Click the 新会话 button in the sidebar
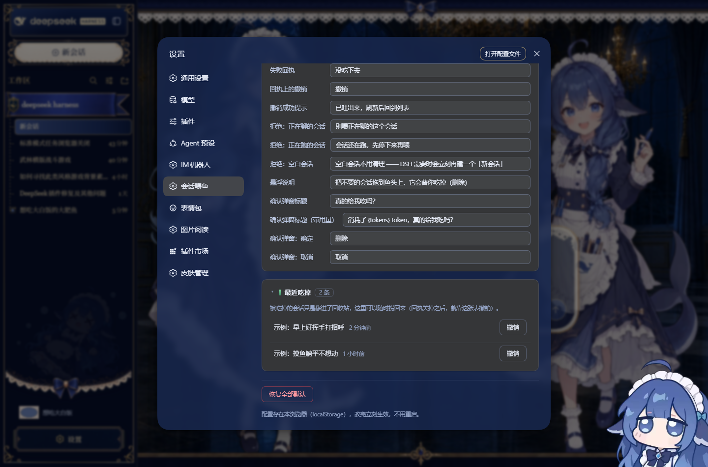This screenshot has height=467, width=708. pyautogui.click(x=69, y=52)
